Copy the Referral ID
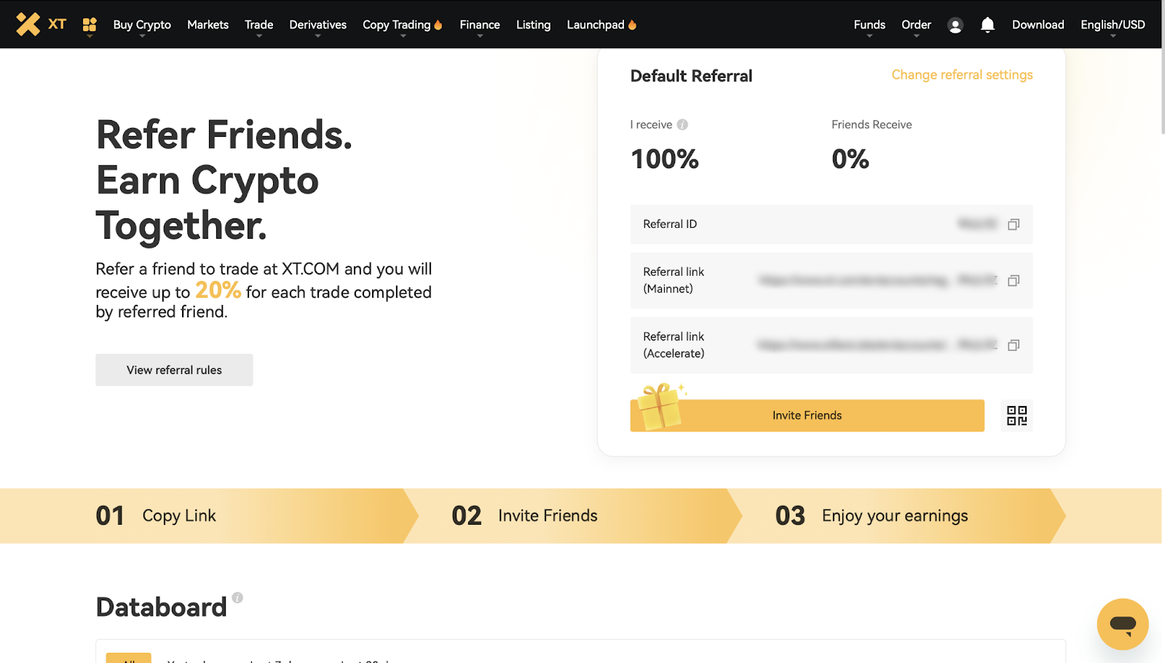The width and height of the screenshot is (1165, 663). [x=1013, y=225]
